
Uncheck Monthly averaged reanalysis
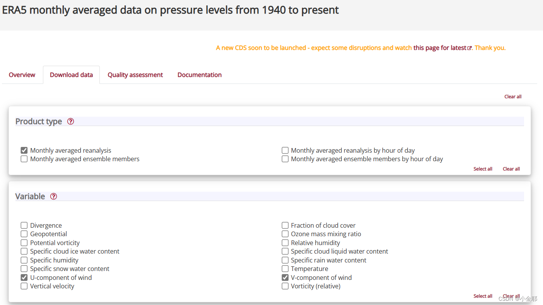pyautogui.click(x=24, y=150)
